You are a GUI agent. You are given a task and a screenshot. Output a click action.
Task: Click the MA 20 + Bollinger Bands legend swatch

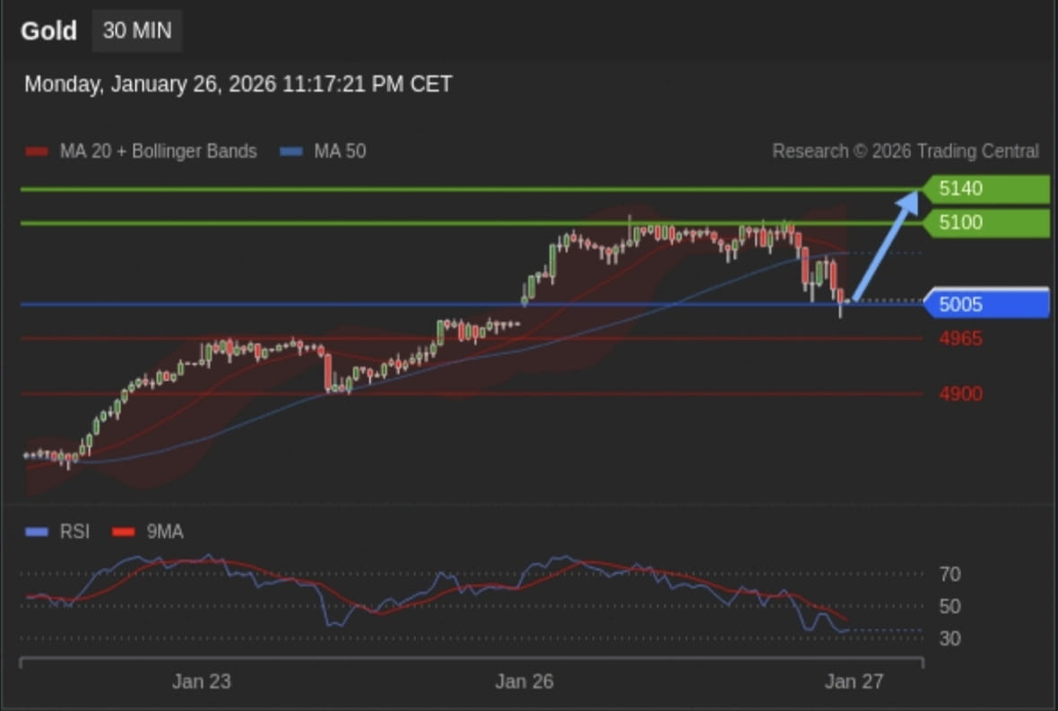pos(38,151)
